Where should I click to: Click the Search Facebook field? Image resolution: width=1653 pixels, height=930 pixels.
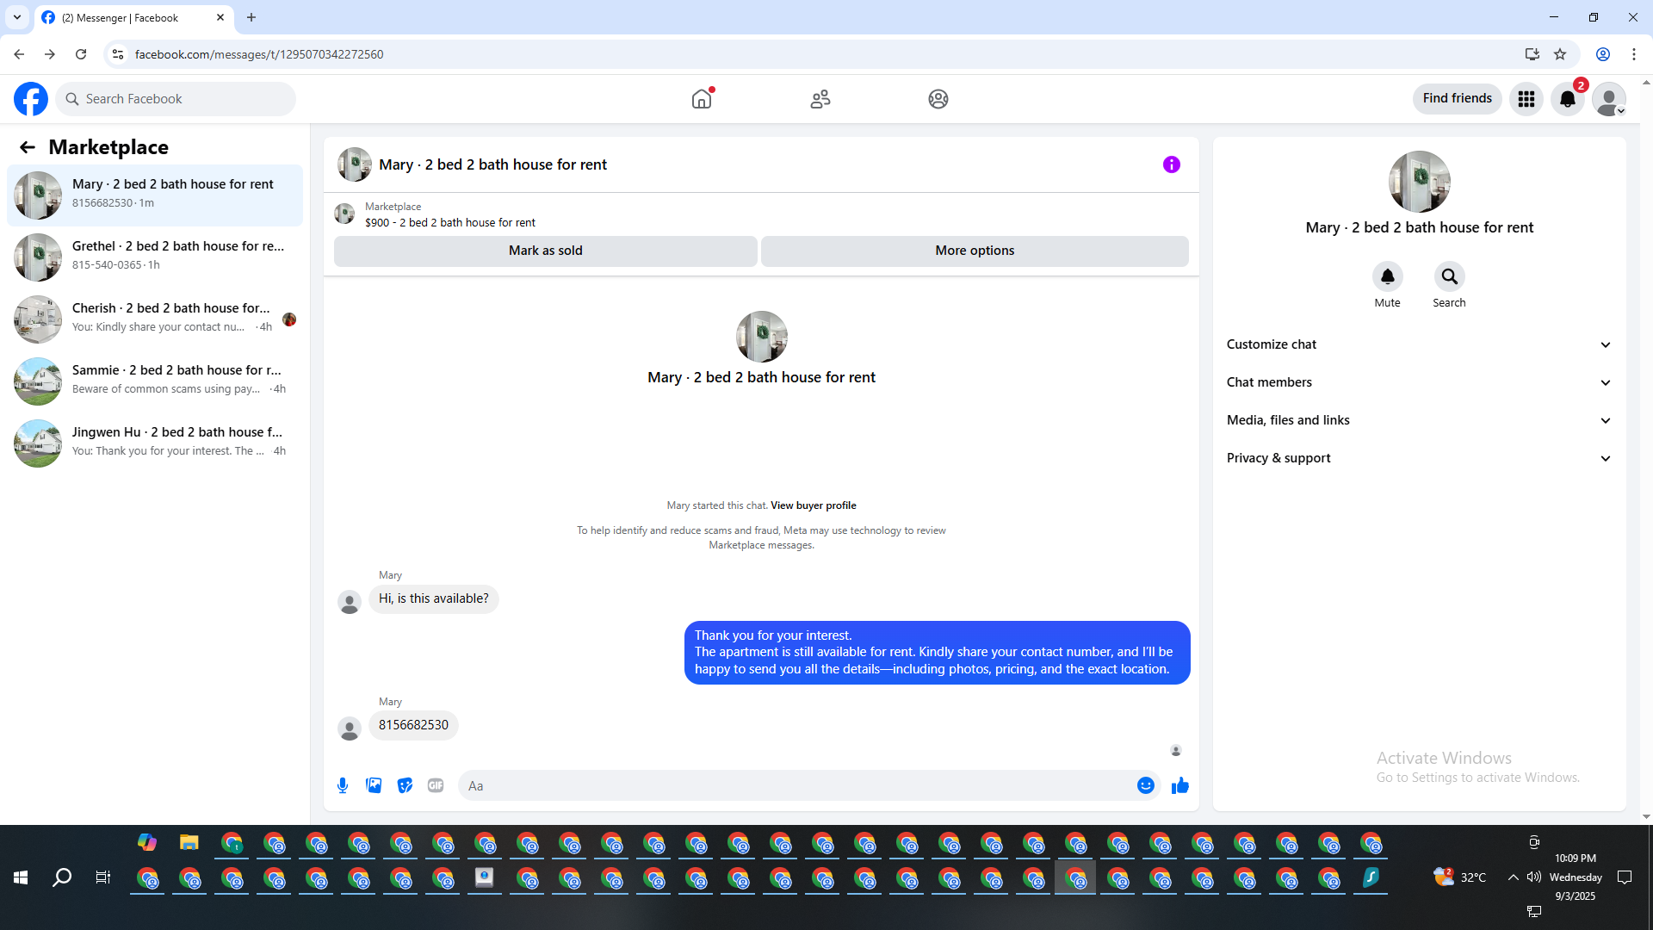(176, 99)
